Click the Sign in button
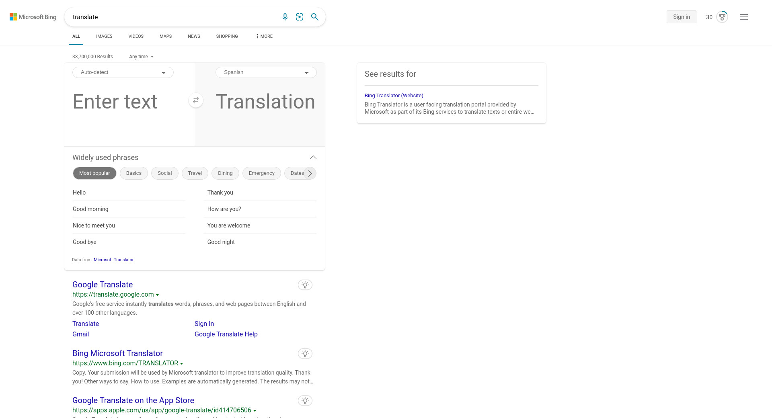 click(x=681, y=17)
